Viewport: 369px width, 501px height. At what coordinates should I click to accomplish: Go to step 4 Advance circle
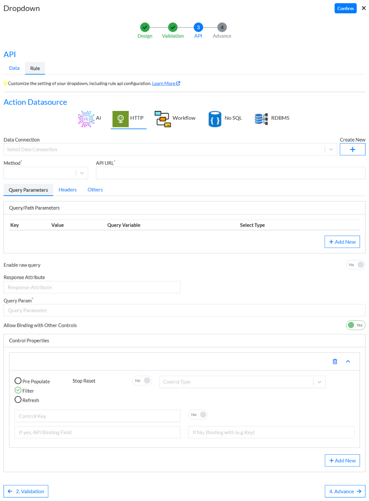tap(222, 27)
